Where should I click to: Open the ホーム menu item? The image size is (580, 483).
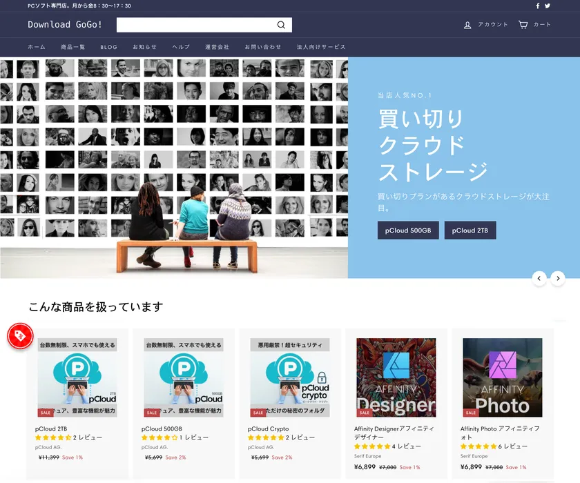point(37,47)
